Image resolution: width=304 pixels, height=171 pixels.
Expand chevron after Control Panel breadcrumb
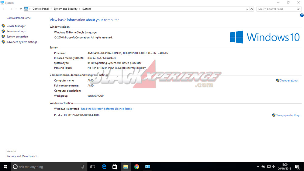click(51, 9)
